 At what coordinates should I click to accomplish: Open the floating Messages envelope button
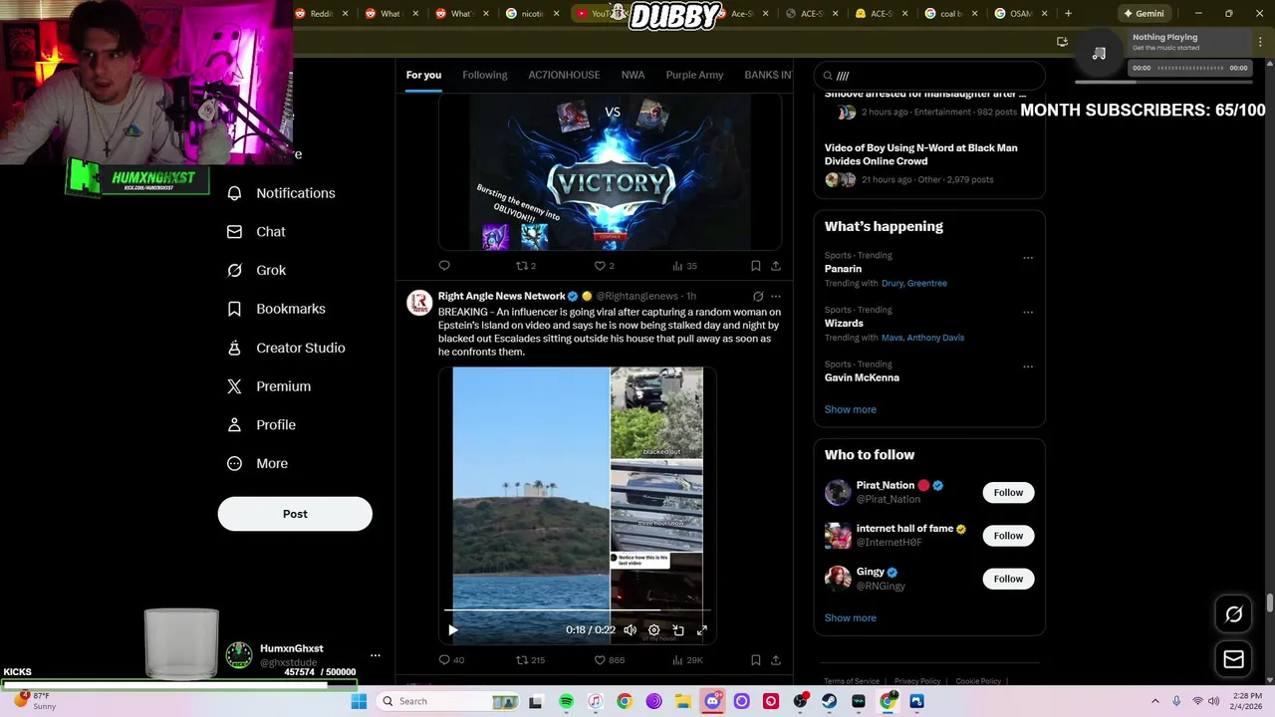click(x=1233, y=659)
